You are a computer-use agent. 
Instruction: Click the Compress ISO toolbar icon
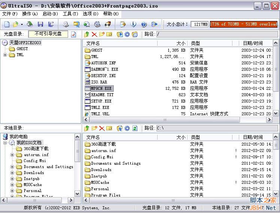coord(76,24)
